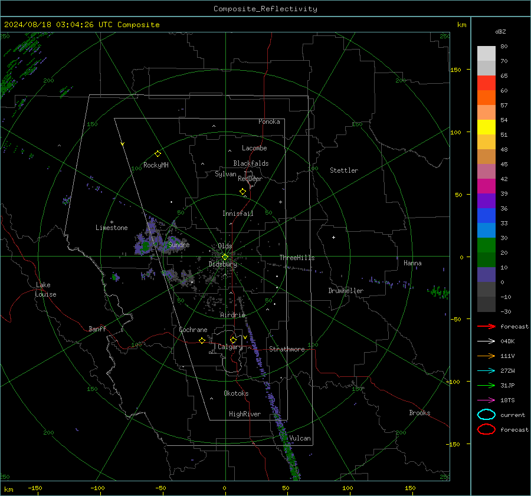531x496 pixels.
Task: Click the Blackfalds label
Action: click(x=251, y=163)
